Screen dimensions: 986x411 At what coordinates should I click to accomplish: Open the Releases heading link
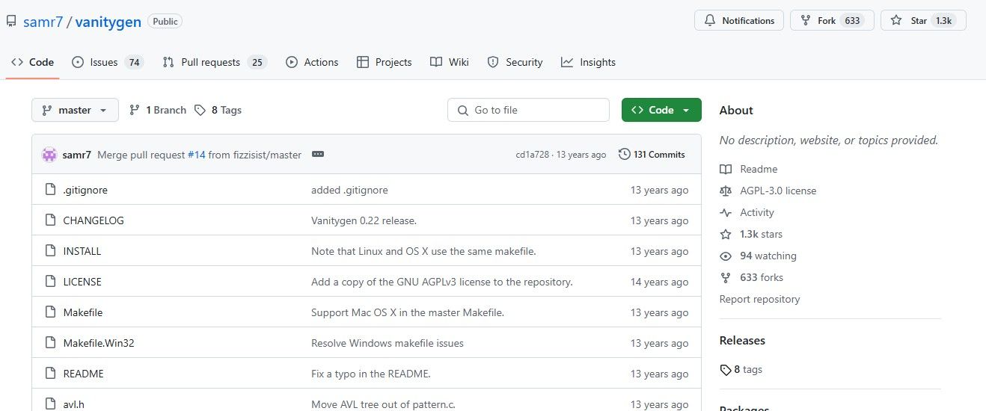(x=742, y=340)
